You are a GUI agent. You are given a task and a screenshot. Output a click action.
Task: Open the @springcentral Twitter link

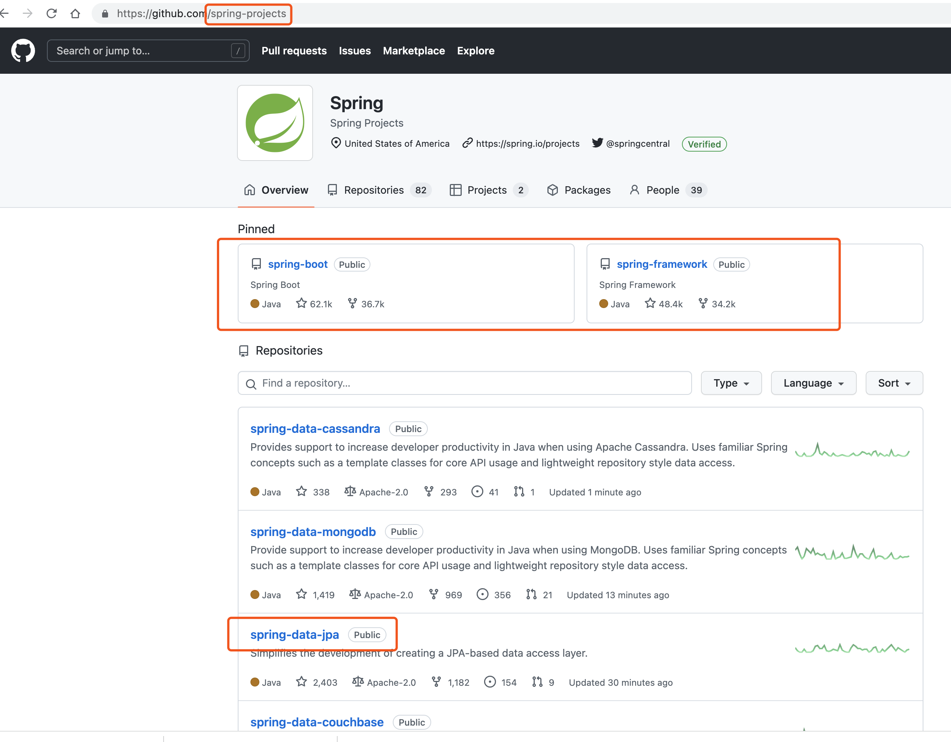[638, 144]
